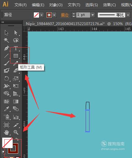The width and height of the screenshot is (132, 158).
Task: Click the ruler origin corner box
Action: pos(25,29)
